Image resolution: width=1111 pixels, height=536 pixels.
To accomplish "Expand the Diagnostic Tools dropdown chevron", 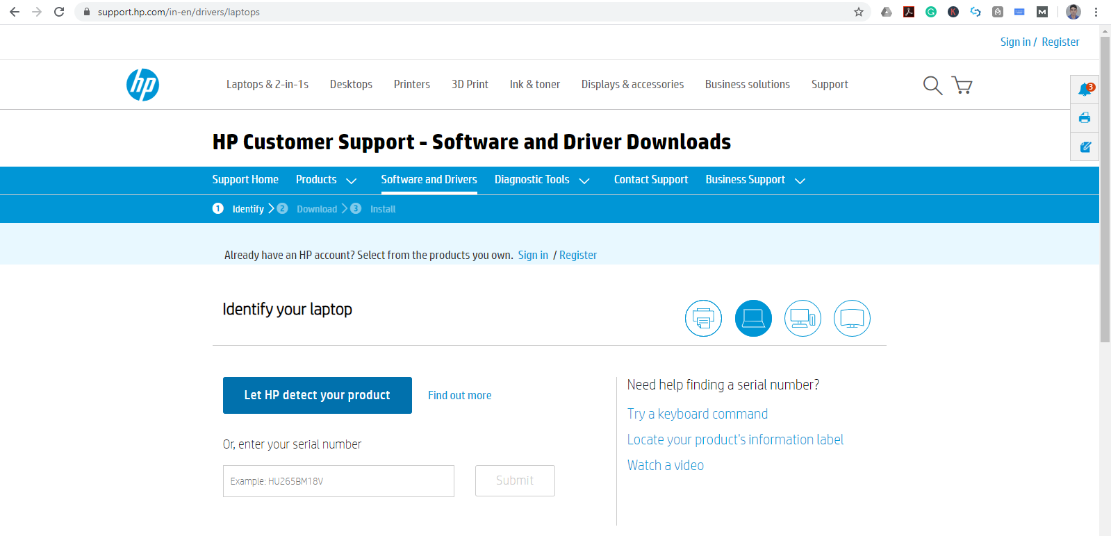I will pos(584,181).
